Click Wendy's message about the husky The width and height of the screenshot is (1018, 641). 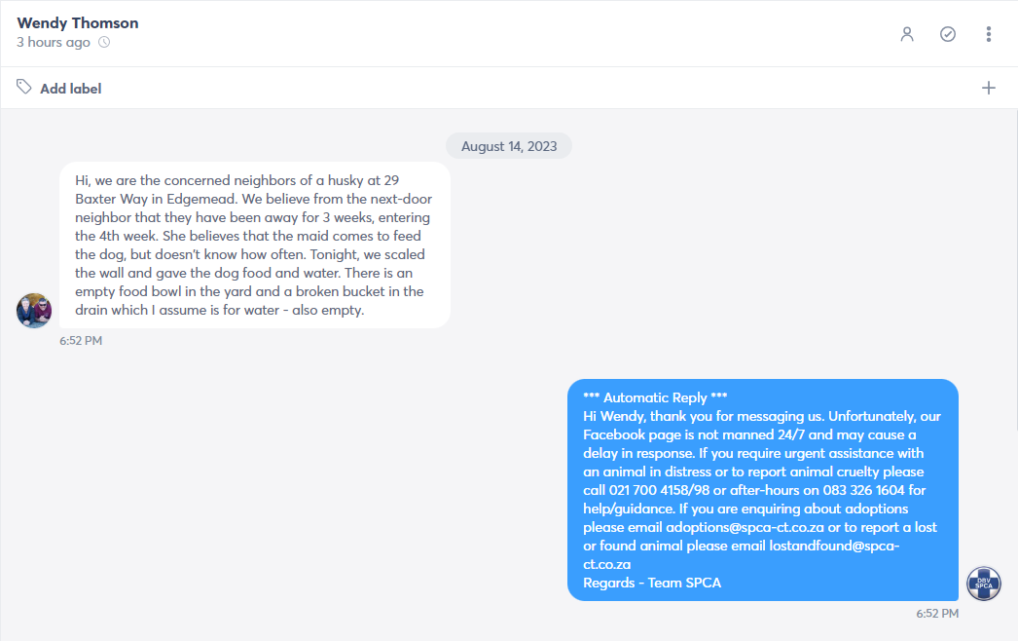point(255,245)
